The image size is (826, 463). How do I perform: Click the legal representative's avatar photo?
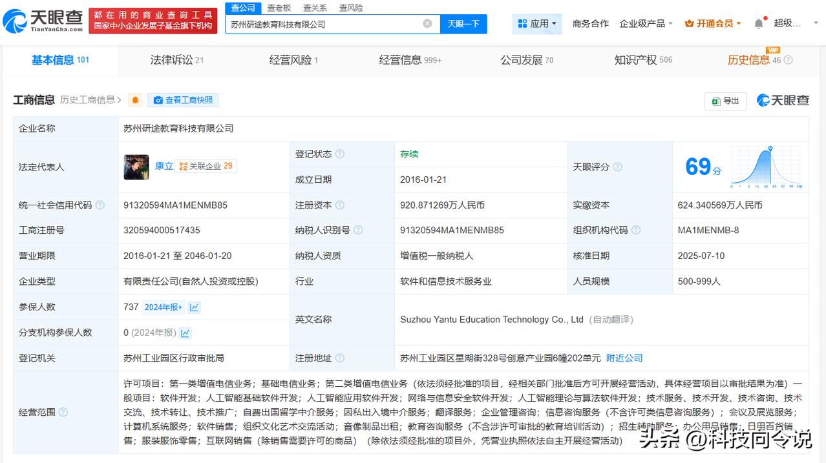[x=136, y=167]
